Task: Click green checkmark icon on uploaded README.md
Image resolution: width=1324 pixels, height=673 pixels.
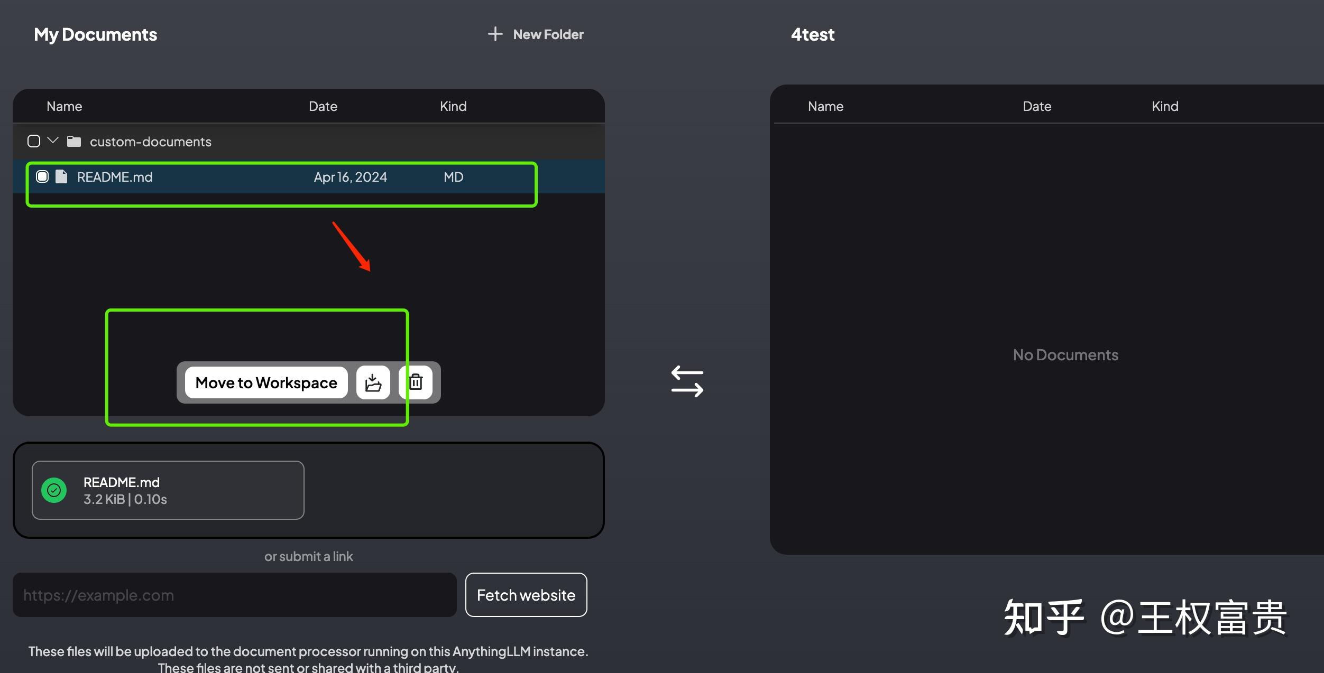Action: tap(54, 490)
